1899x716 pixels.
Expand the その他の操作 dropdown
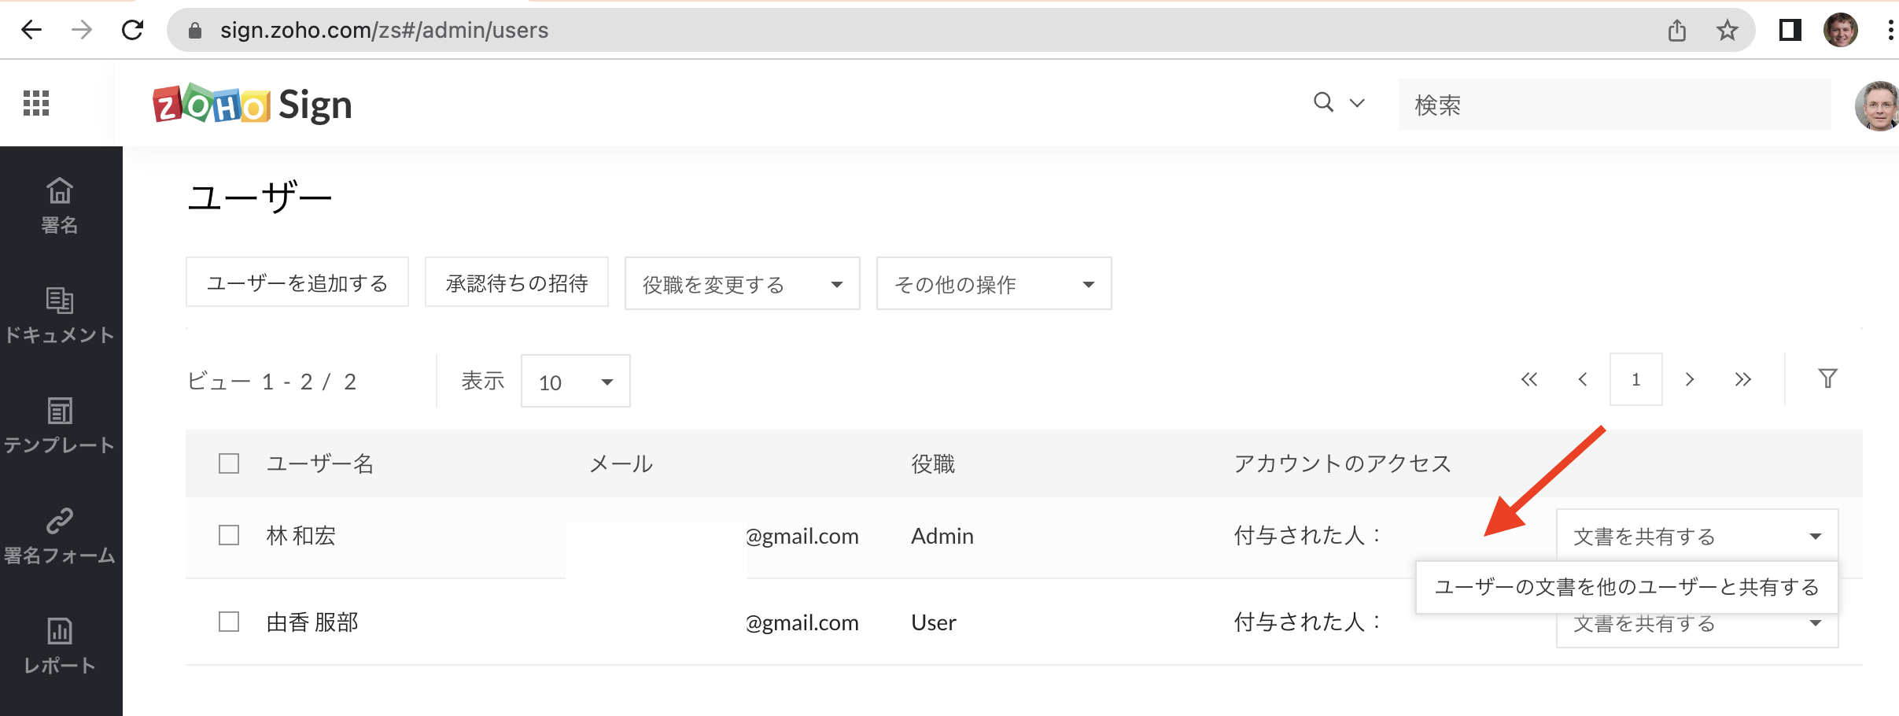point(994,284)
